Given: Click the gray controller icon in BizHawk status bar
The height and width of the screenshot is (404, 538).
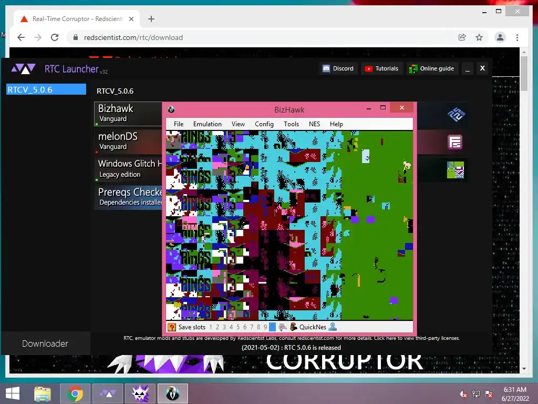Looking at the screenshot, I should pos(282,327).
